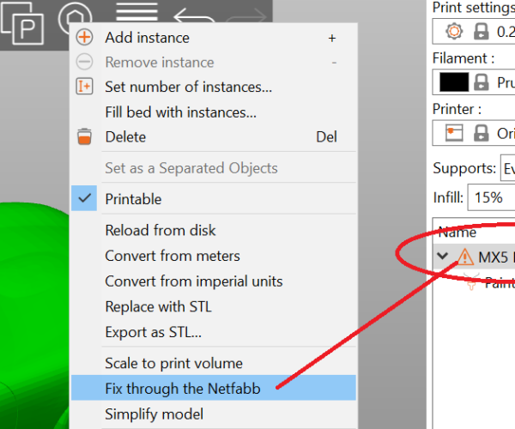
Task: Click the printer preset icon
Action: point(453,134)
